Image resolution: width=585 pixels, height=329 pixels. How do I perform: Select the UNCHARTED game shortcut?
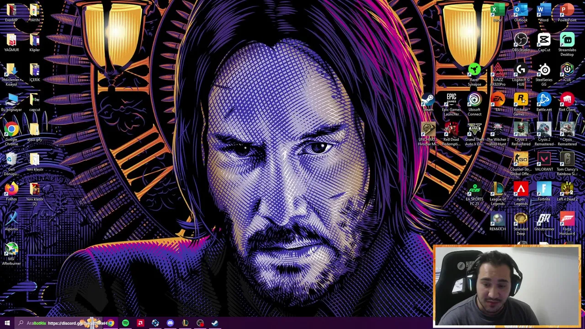(428, 134)
